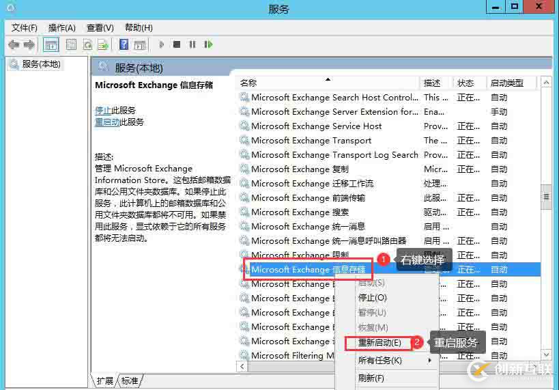Select Microsoft Exchange 统一消息呼叫路由器 row
The width and height of the screenshot is (559, 390).
point(388,241)
